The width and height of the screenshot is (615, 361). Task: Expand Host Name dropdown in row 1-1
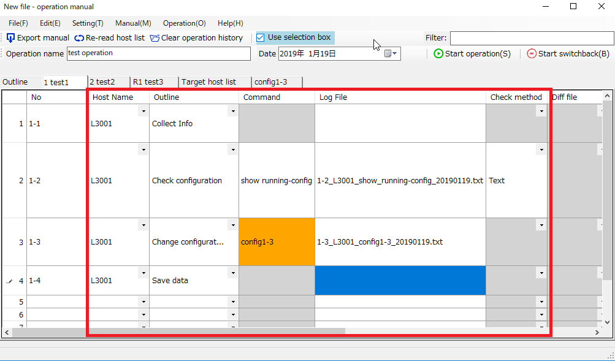point(143,111)
